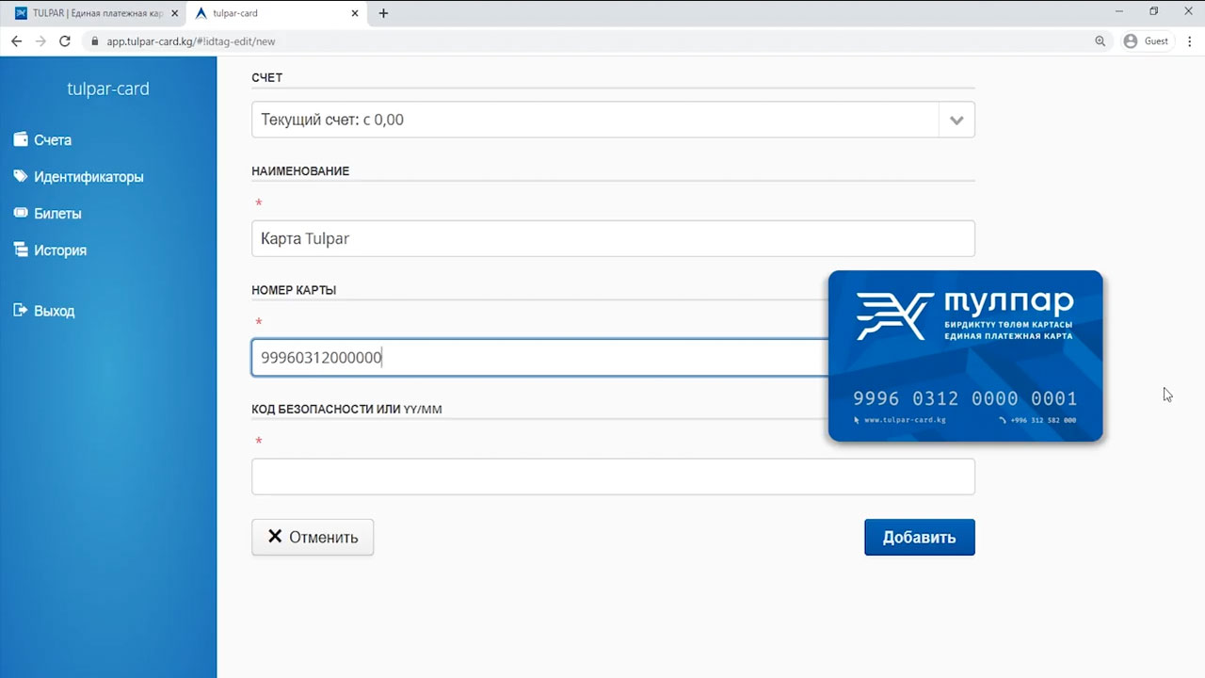
Task: Click the padlock site info icon
Action: [94, 41]
